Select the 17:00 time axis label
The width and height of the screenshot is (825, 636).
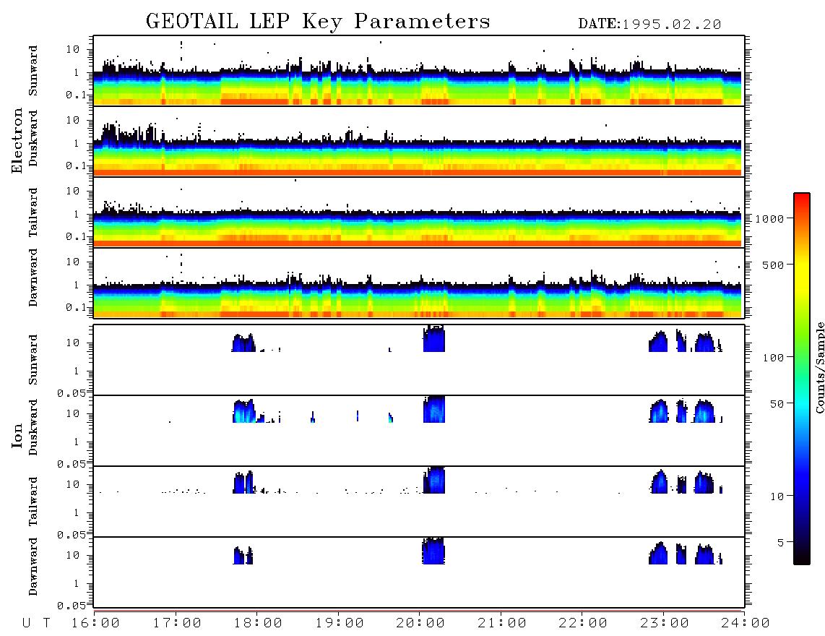177,623
